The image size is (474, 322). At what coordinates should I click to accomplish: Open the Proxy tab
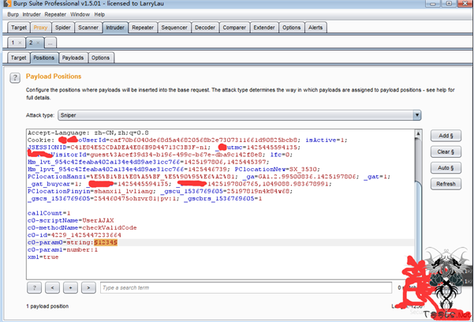(x=40, y=27)
